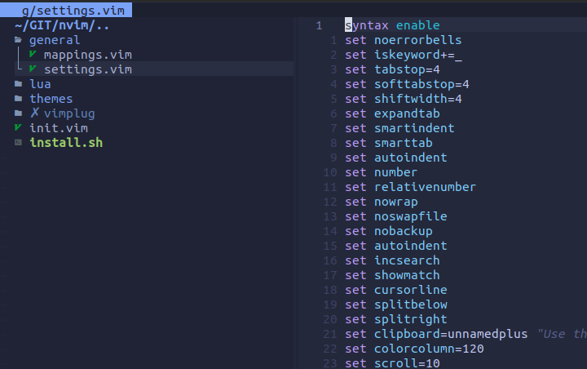Open mappings.vim in the file tree
The image size is (587, 369).
88,55
